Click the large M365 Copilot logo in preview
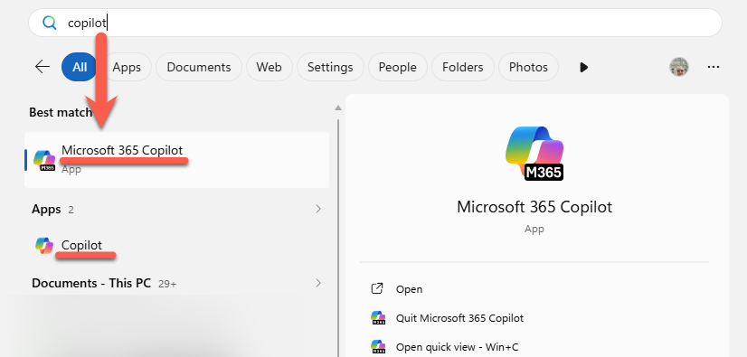Viewport: 747px width, 357px height. (x=534, y=154)
